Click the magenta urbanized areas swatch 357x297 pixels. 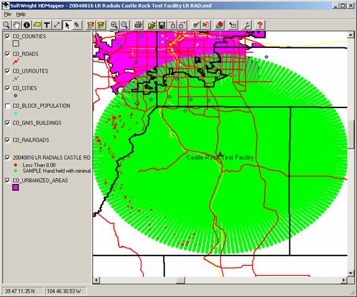pyautogui.click(x=16, y=188)
